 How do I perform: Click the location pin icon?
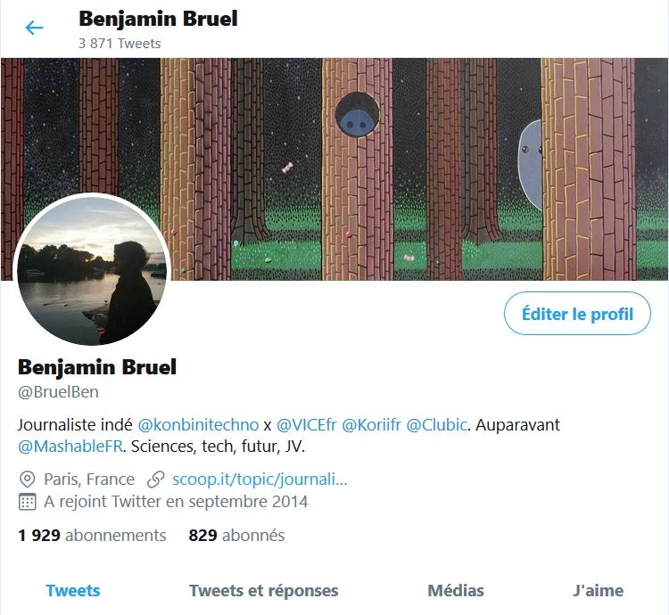28,480
